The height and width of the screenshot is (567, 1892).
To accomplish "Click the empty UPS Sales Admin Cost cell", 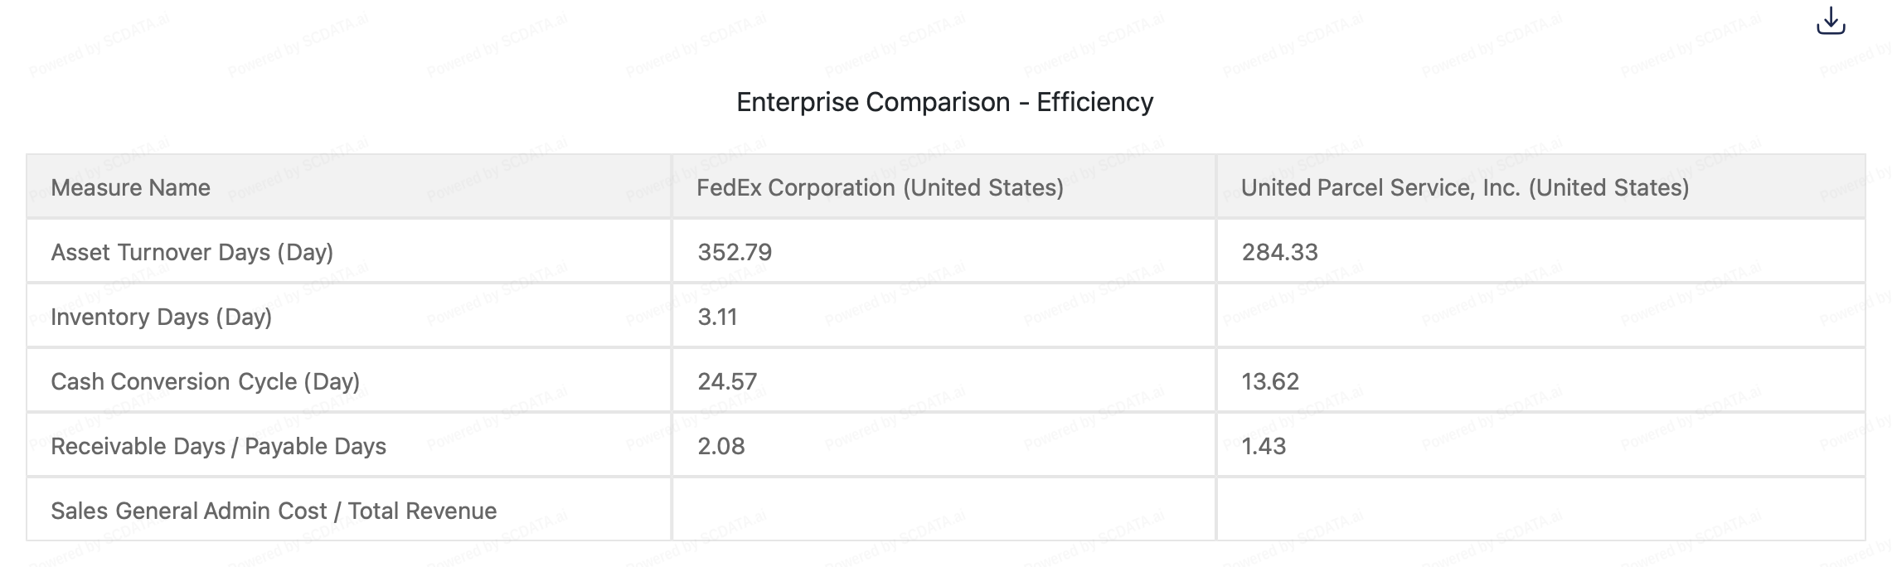I will pyautogui.click(x=1540, y=511).
